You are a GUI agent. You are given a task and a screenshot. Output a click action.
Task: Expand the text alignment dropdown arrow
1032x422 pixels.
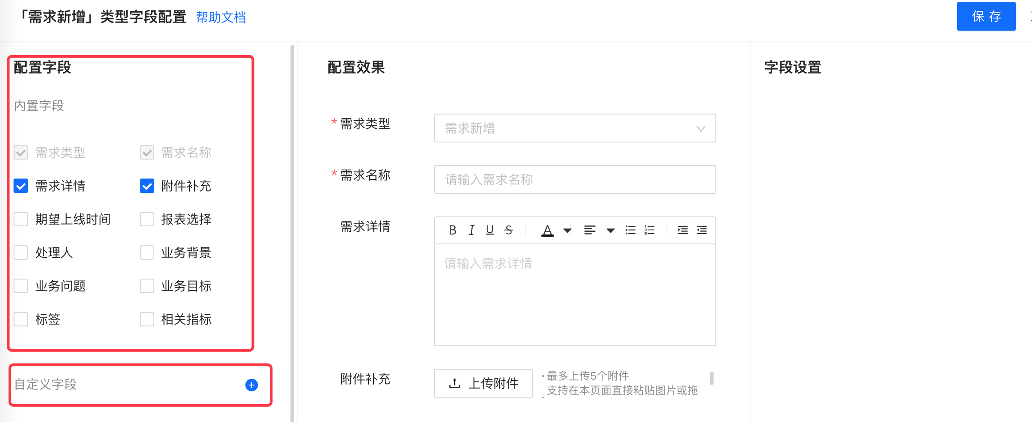[x=610, y=231]
